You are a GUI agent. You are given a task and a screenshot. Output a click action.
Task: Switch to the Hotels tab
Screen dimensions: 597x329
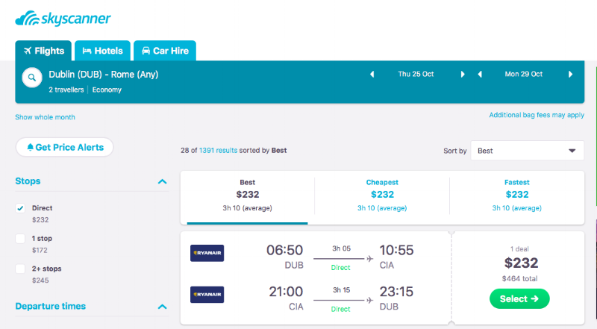coord(102,51)
